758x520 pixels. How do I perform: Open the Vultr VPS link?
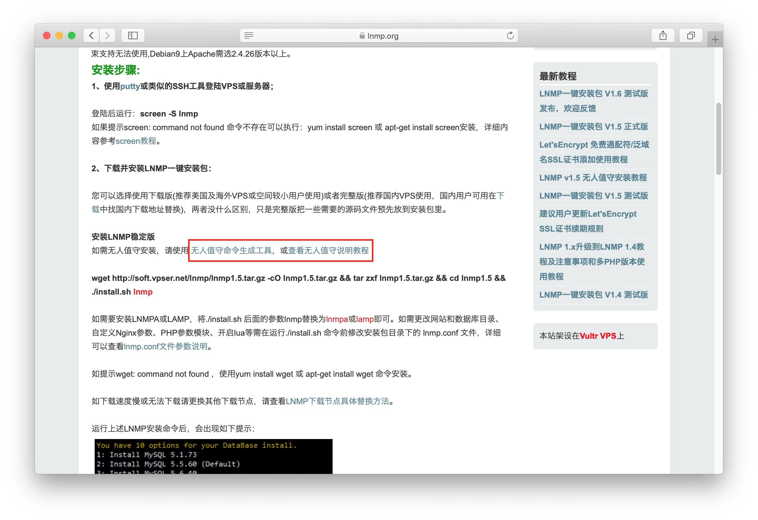(x=598, y=336)
